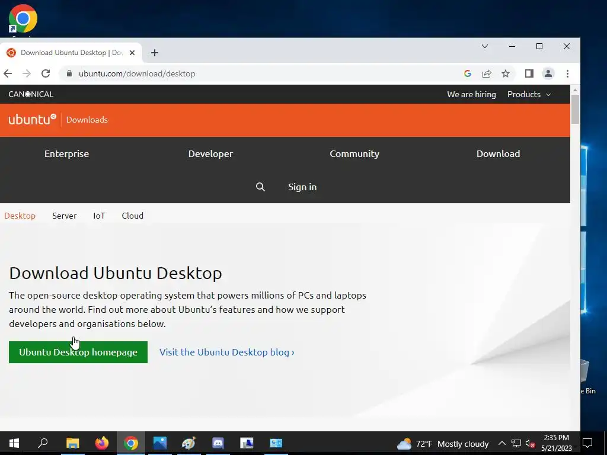This screenshot has height=455, width=607.
Task: Open File Explorer from taskbar
Action: point(72,443)
